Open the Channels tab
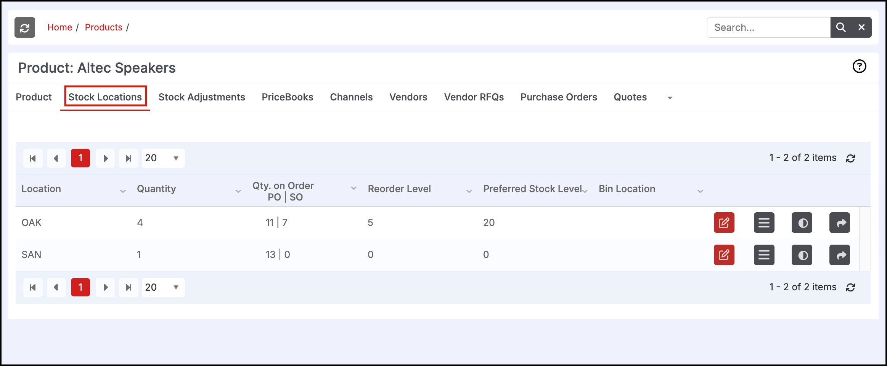The height and width of the screenshot is (366, 887). pos(351,97)
